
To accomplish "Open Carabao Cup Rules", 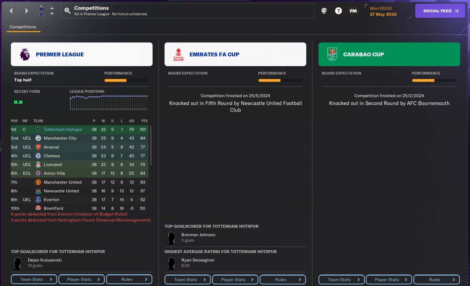I will [437, 279].
